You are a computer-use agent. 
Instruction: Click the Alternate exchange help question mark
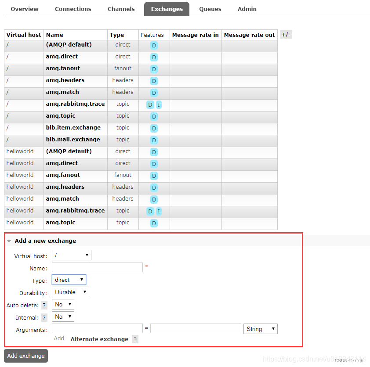coord(135,339)
